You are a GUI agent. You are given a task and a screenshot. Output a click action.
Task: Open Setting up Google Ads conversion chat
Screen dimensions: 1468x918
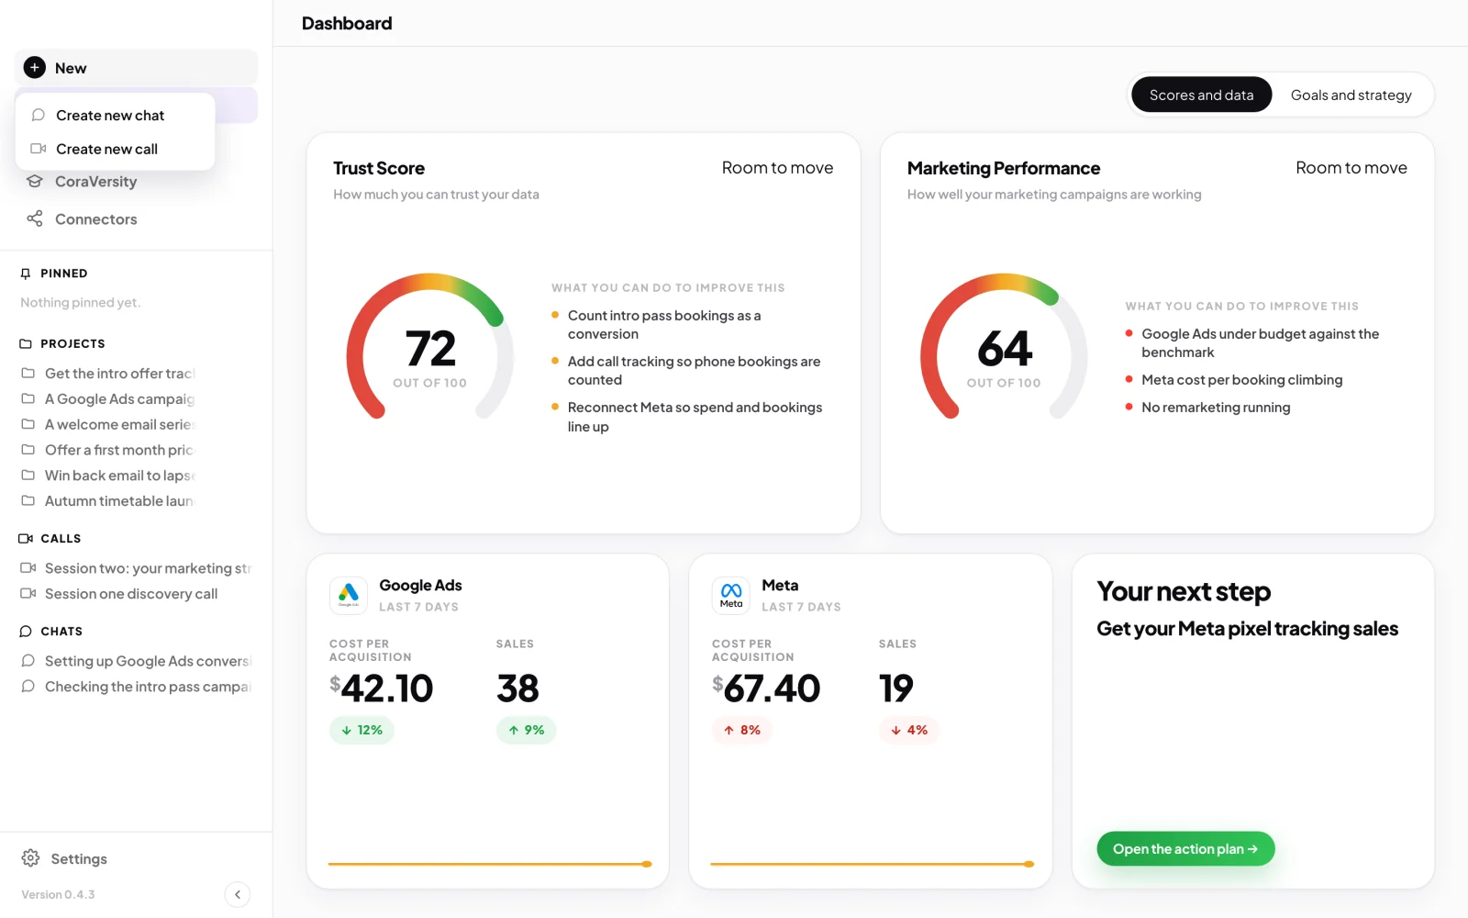[138, 661]
